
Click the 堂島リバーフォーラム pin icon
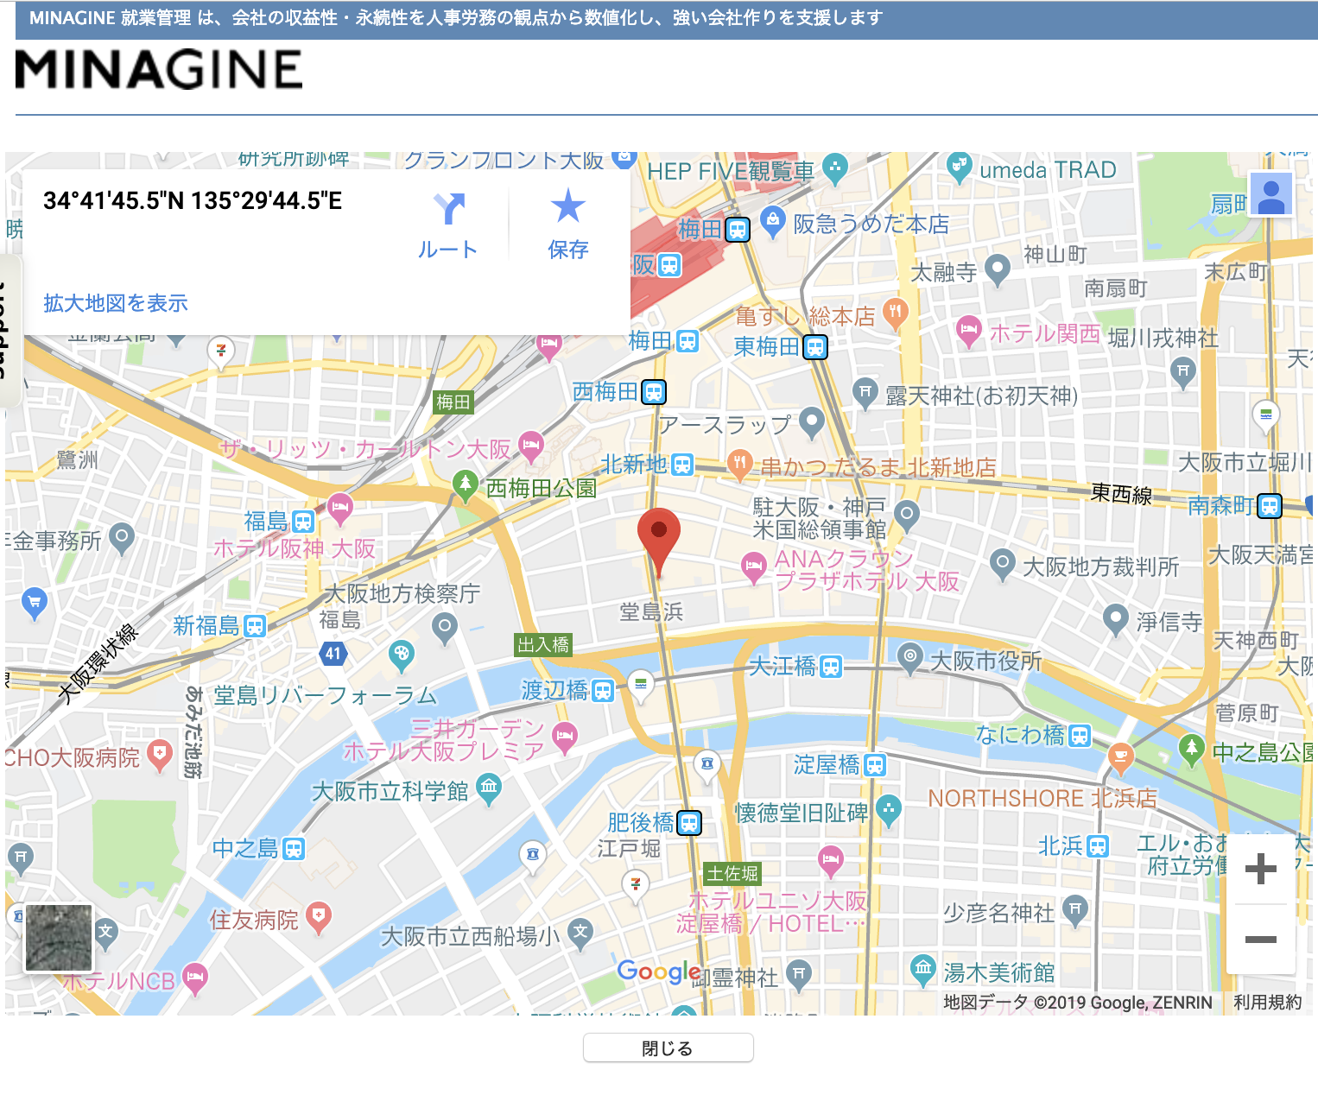pyautogui.click(x=401, y=655)
